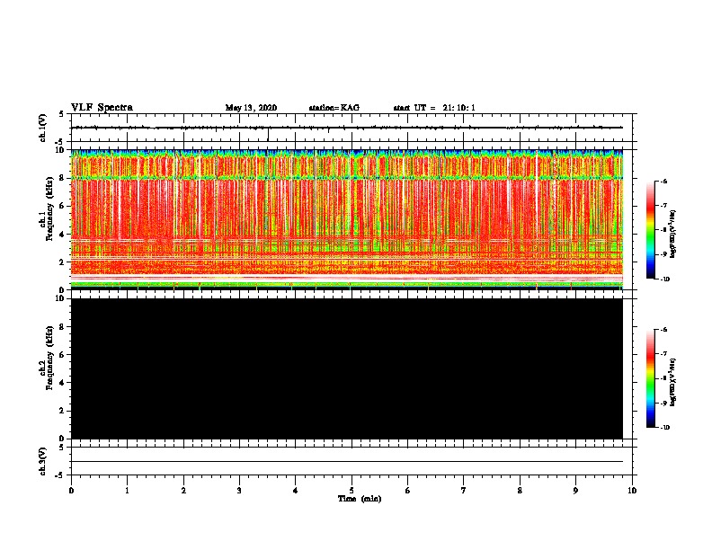Click the 'Time (min)' axis label
This screenshot has height=550, width=712.
(360, 499)
